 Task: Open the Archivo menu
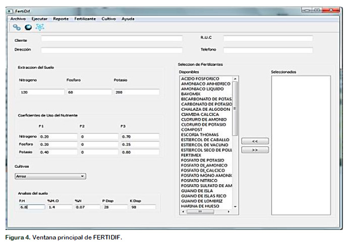(18, 19)
